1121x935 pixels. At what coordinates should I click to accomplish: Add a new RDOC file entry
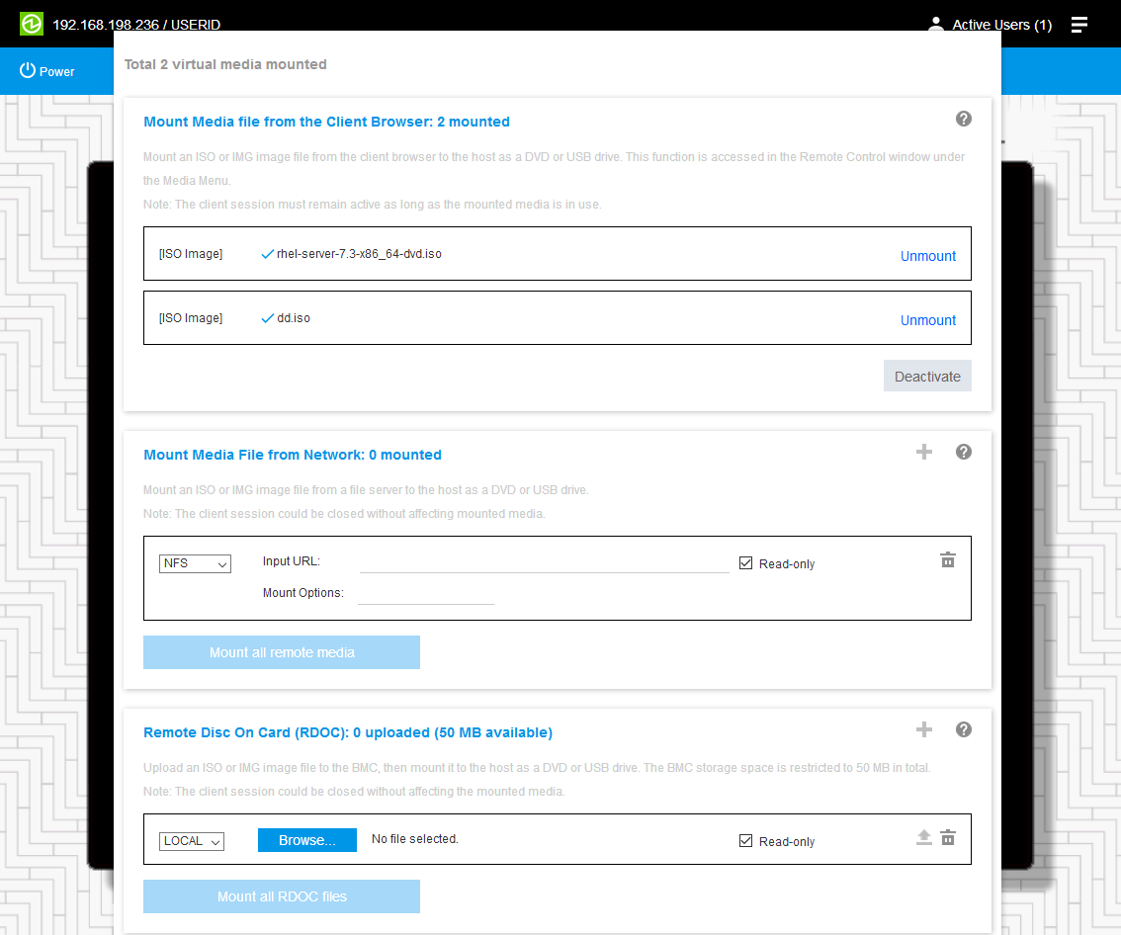pos(924,729)
